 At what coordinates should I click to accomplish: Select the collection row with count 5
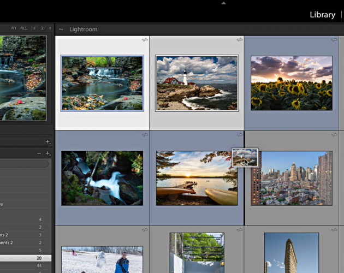tap(26, 250)
